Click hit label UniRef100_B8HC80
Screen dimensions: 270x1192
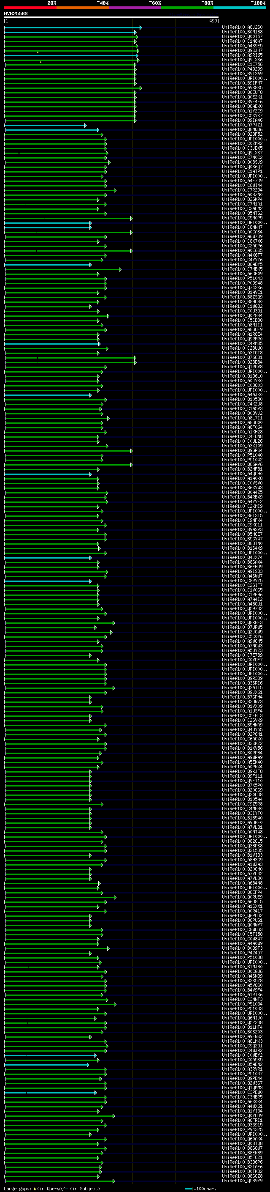point(242,302)
